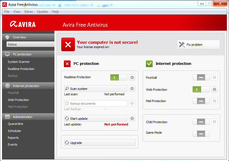Open Events in sidebar
Viewport: 229px width, 161px height.
(x=13, y=145)
